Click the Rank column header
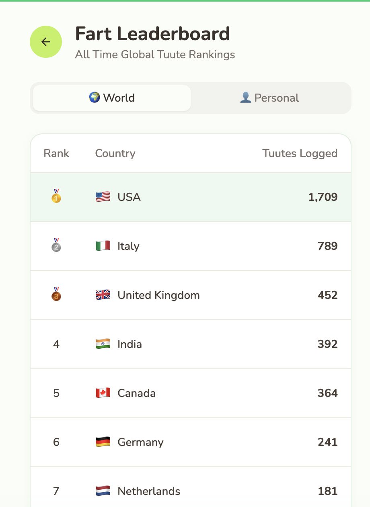Image resolution: width=370 pixels, height=507 pixels. tap(56, 153)
